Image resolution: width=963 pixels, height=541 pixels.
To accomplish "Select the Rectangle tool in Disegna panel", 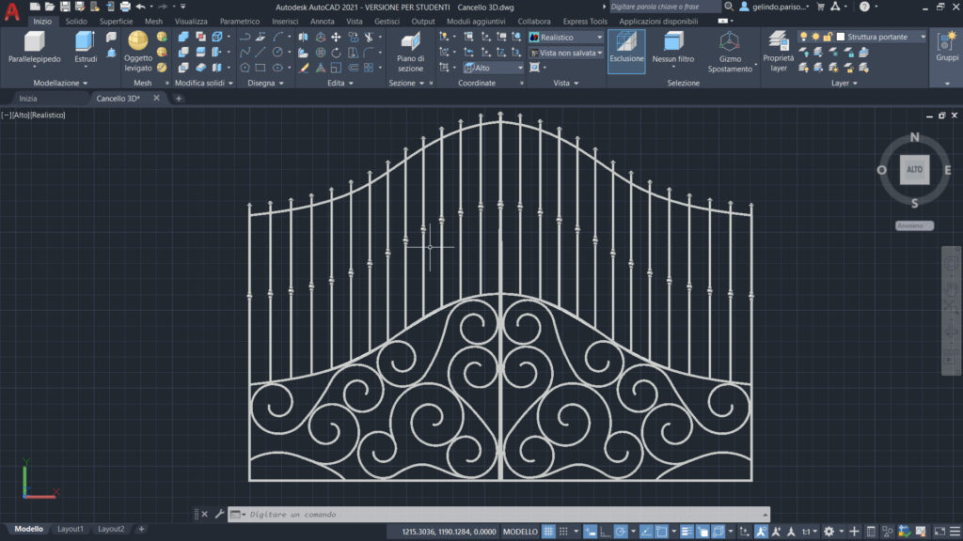I will coord(260,68).
